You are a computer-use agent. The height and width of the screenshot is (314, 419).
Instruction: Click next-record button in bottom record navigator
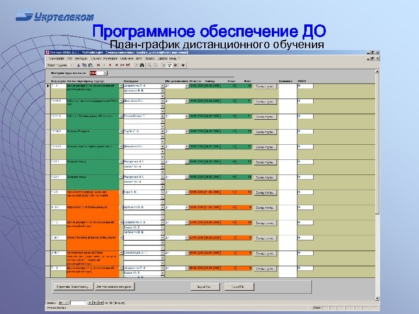click(x=90, y=302)
